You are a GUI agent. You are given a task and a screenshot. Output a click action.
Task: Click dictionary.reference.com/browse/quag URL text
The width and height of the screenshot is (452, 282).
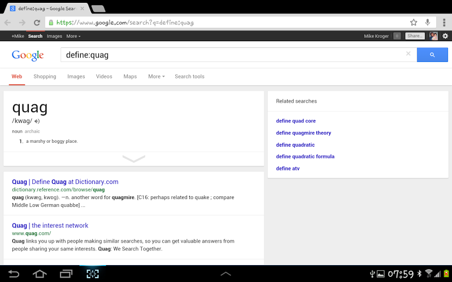58,190
